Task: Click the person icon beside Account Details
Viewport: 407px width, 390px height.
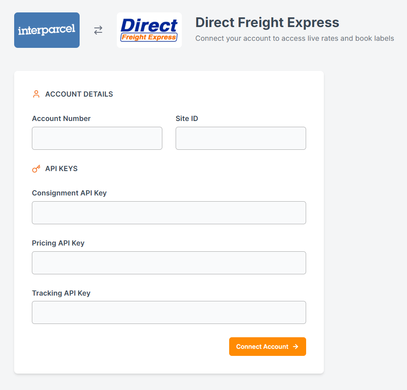Action: (36, 94)
